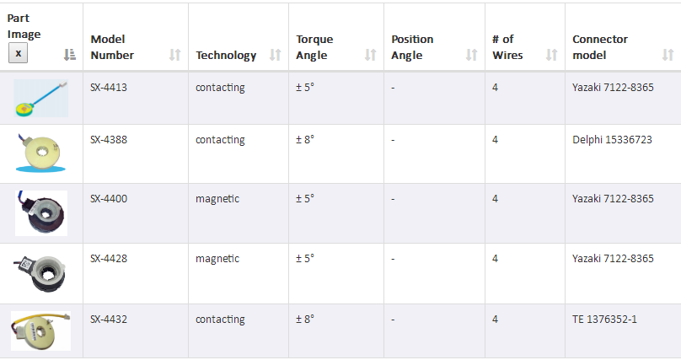Click the Technology column header
681x360 pixels.
pyautogui.click(x=226, y=55)
